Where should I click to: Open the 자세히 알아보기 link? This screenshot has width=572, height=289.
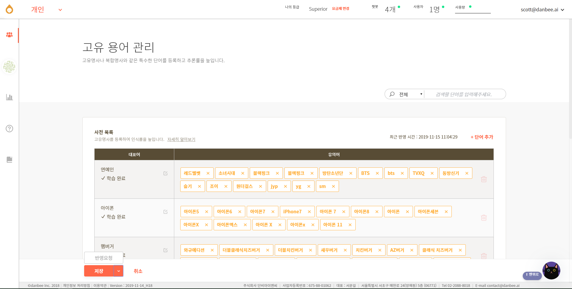click(x=181, y=139)
